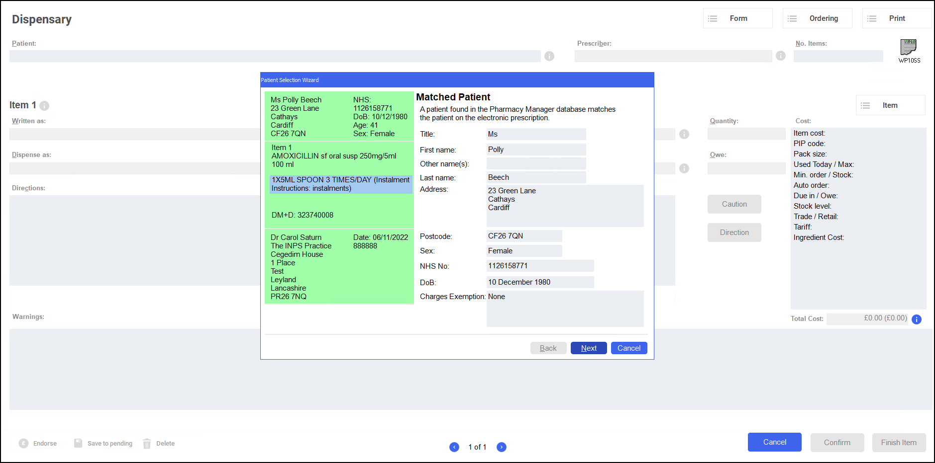Click Back in the Patient Selection Wizard
The height and width of the screenshot is (463, 935).
point(548,348)
